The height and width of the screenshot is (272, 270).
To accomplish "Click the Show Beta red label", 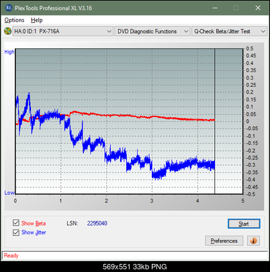I will pyautogui.click(x=34, y=224).
